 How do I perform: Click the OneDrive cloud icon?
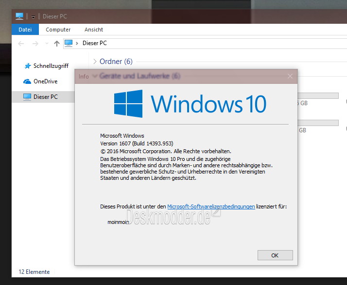pos(27,81)
